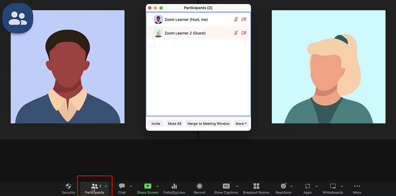Click the green Share Screen icon
The height and width of the screenshot is (196, 396).
pyautogui.click(x=147, y=186)
